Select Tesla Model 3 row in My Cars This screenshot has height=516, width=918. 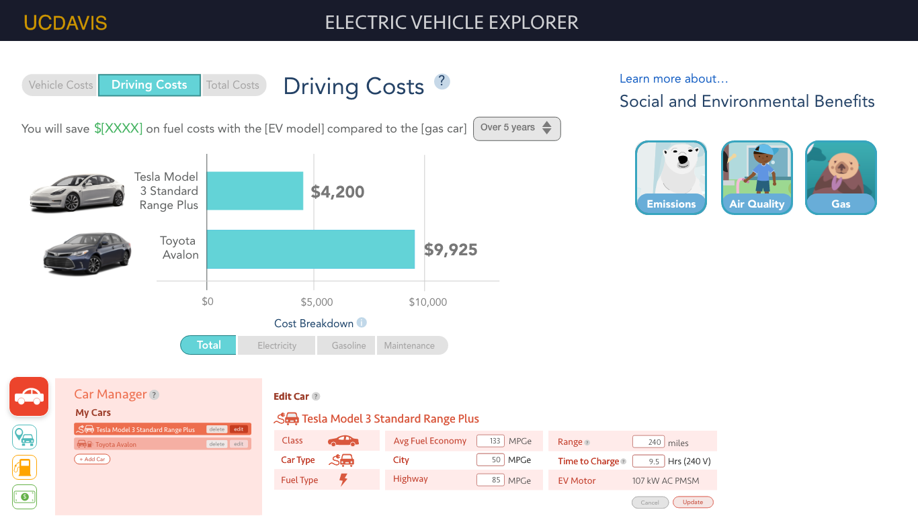[x=162, y=429]
